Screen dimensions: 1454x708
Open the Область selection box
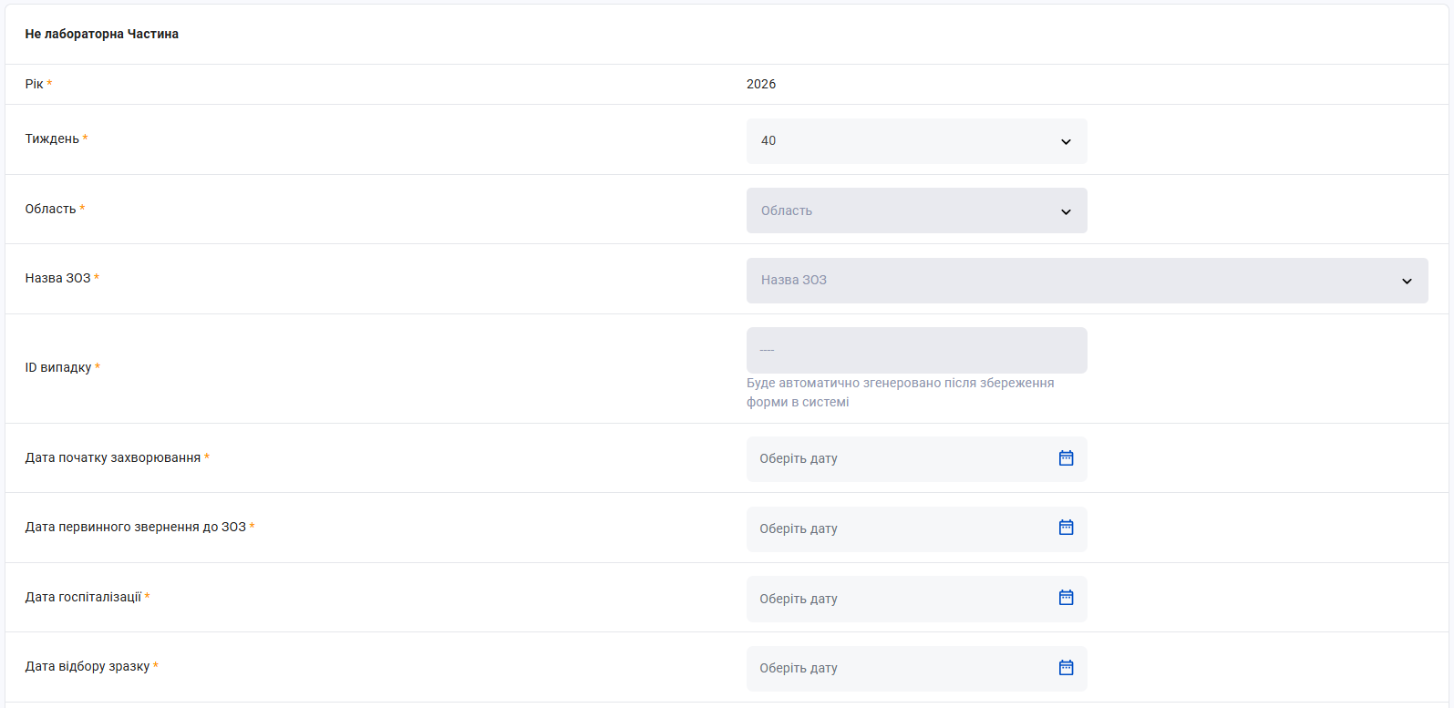[916, 210]
